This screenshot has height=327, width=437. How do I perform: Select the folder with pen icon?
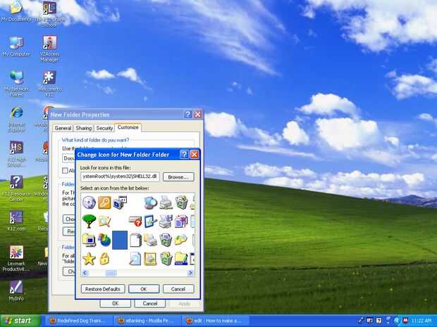[x=181, y=259]
